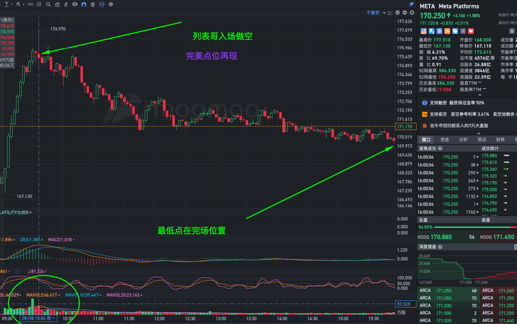Expand the J:81.324 KDJ dropdown

click(46, 271)
